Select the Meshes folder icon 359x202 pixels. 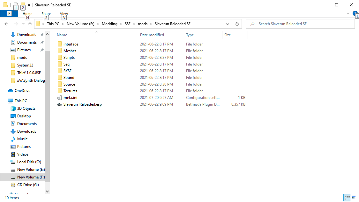(60, 51)
